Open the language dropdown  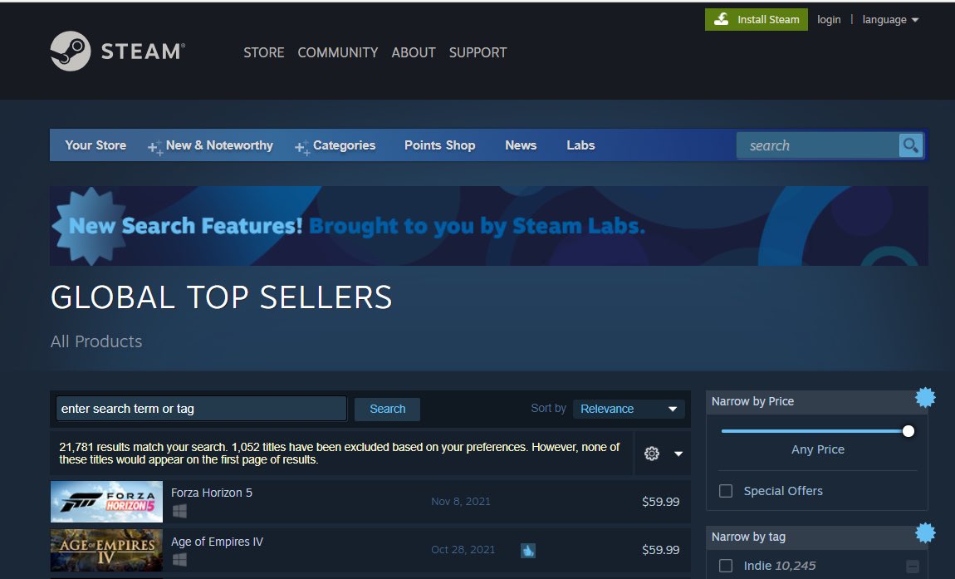(x=890, y=19)
